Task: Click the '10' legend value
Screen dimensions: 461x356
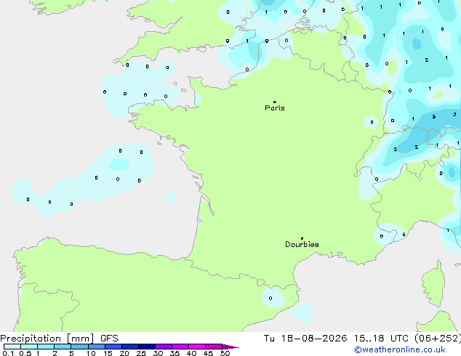Action: point(91,353)
